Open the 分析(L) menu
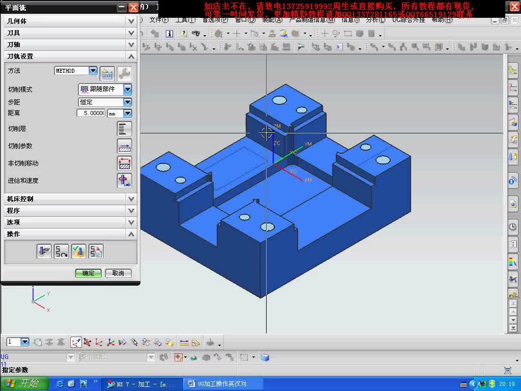Image resolution: width=521 pixels, height=391 pixels. [x=376, y=20]
